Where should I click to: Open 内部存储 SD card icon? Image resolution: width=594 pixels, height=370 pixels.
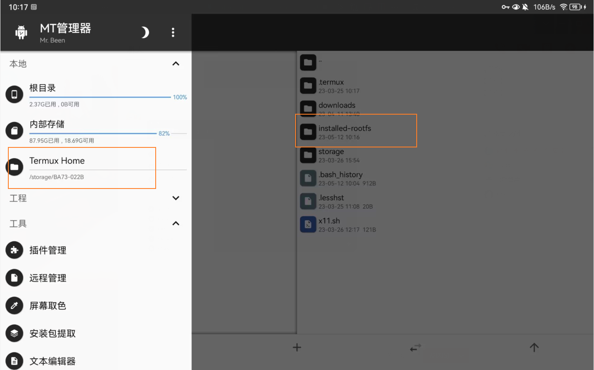[14, 131]
